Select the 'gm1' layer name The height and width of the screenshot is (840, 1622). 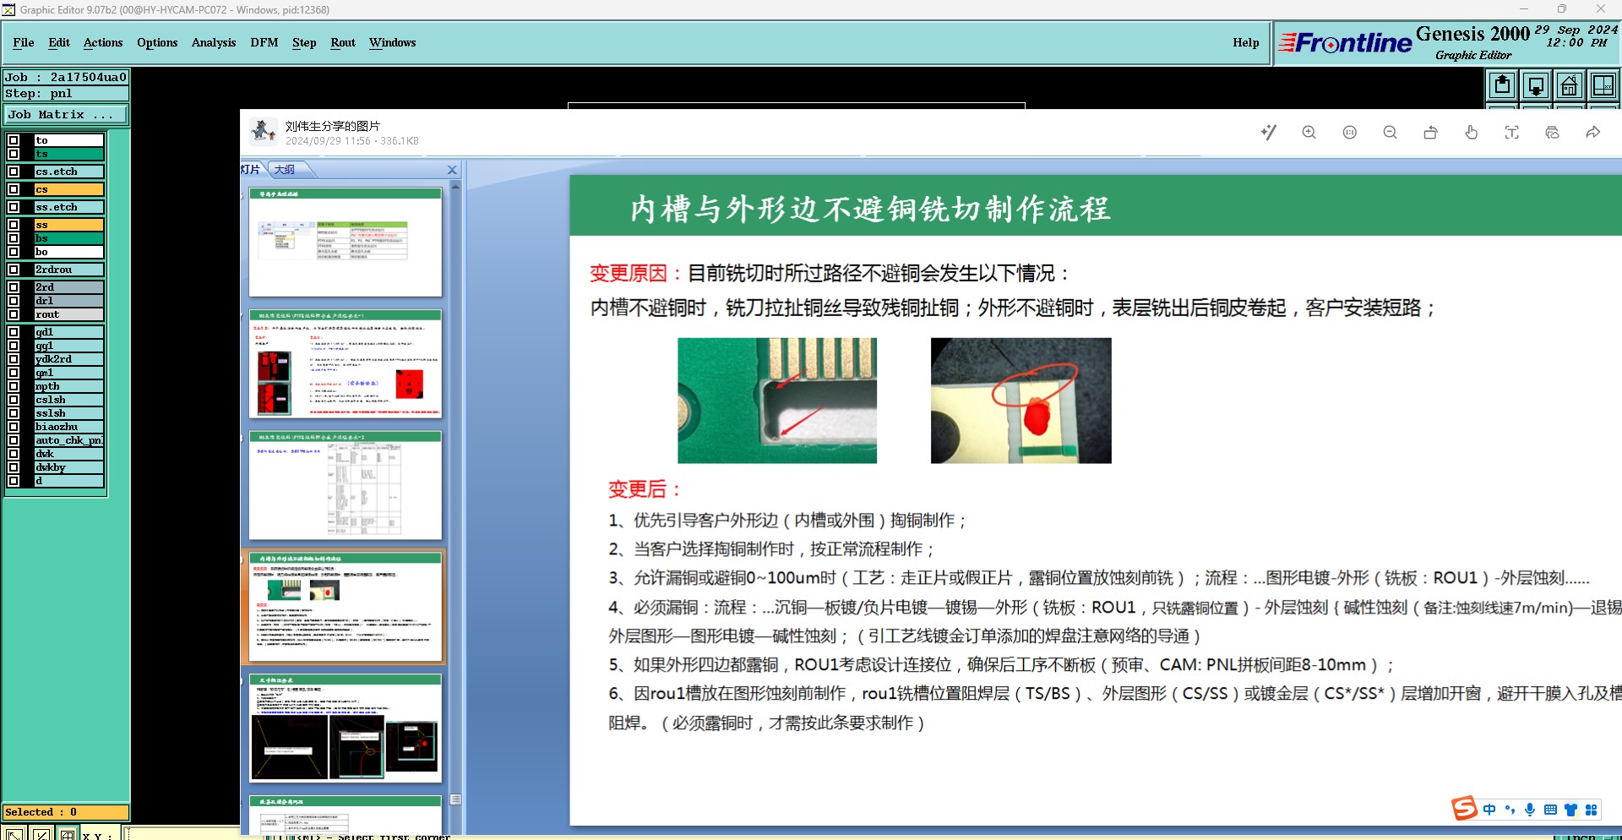pyautogui.click(x=69, y=373)
